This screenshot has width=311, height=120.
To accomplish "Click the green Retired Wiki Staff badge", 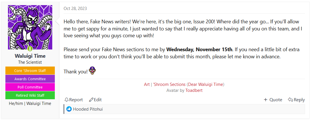I will click(30, 96).
